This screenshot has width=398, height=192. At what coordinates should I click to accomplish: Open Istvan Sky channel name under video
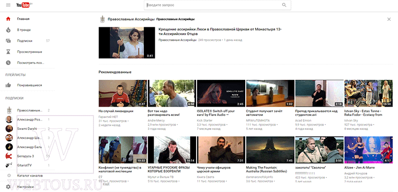pyautogui.click(x=351, y=121)
